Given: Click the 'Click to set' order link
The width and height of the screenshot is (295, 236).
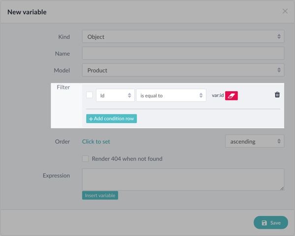Looking at the screenshot, I should pos(96,141).
